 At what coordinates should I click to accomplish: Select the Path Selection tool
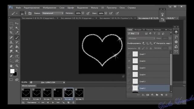11,61
